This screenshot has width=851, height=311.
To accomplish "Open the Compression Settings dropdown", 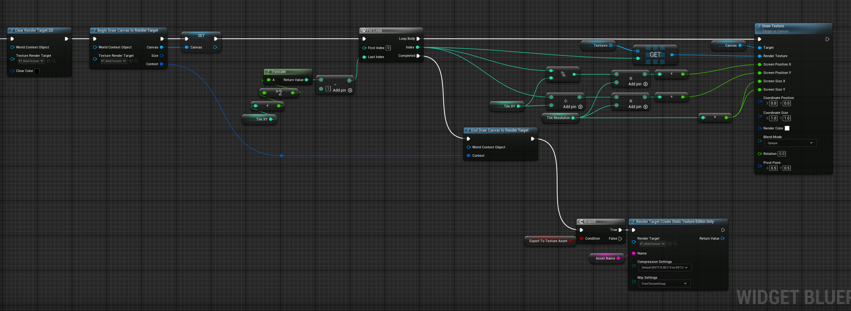I will click(665, 268).
